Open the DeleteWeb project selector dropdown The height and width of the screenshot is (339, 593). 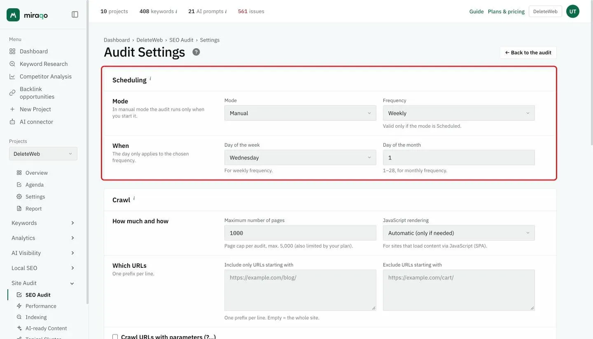point(43,154)
